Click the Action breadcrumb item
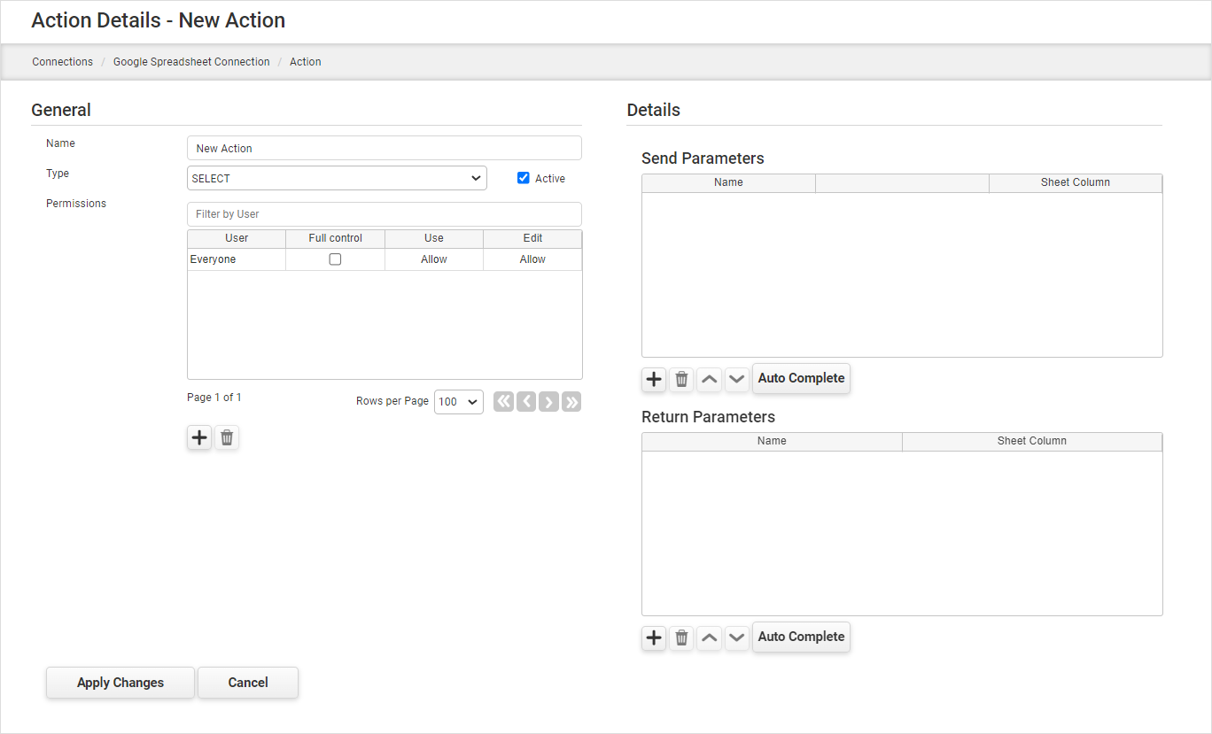1212x734 pixels. click(306, 62)
